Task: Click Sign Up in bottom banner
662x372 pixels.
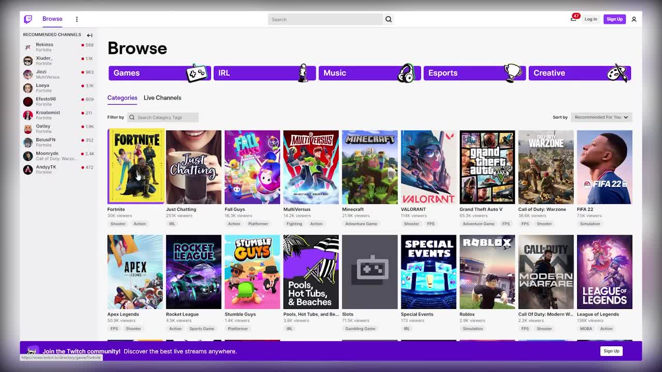Action: point(611,351)
